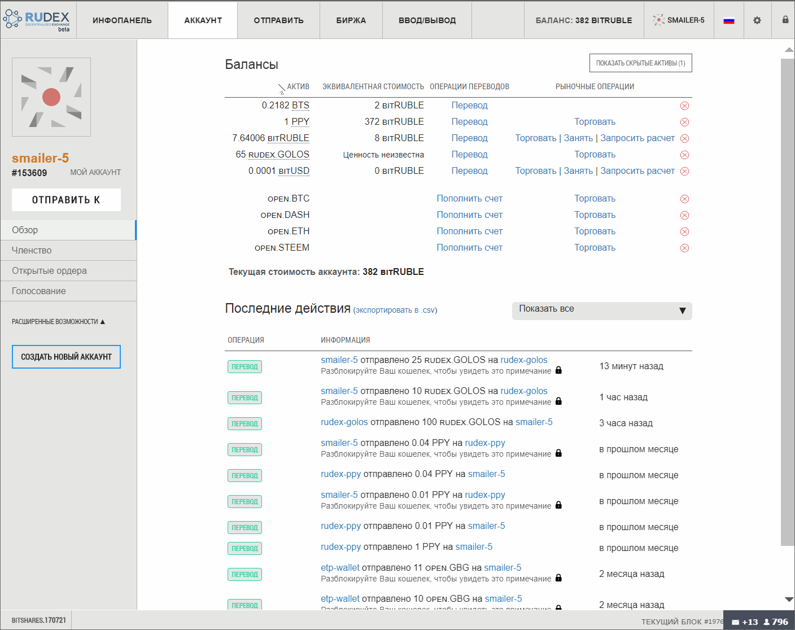Open the messages envelope +13 indicator
Image resolution: width=795 pixels, height=630 pixels.
pos(745,622)
